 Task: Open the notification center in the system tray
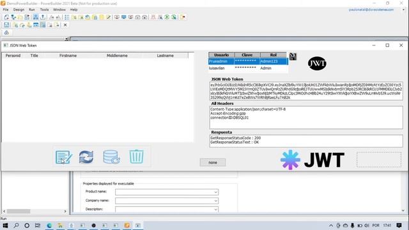pos(399,226)
